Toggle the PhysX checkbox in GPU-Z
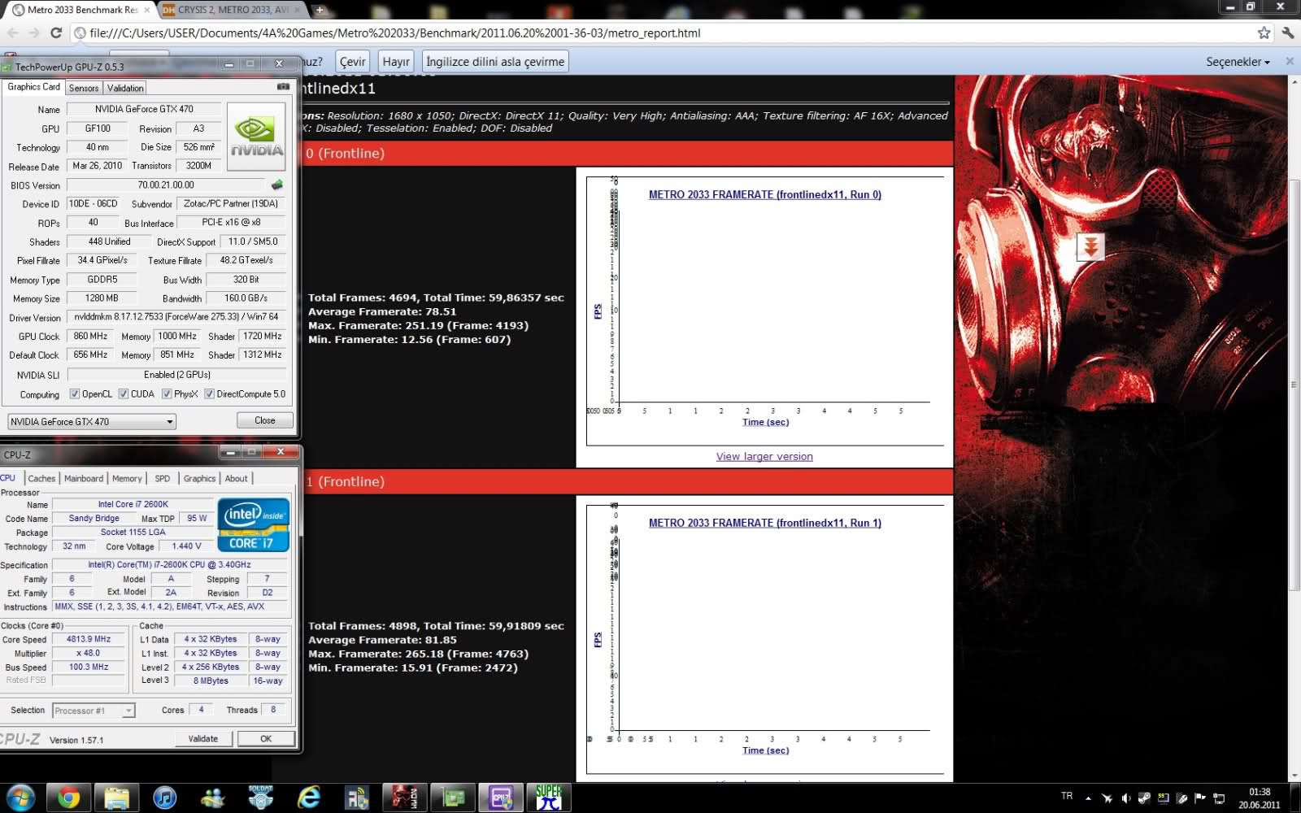1301x813 pixels. (167, 394)
